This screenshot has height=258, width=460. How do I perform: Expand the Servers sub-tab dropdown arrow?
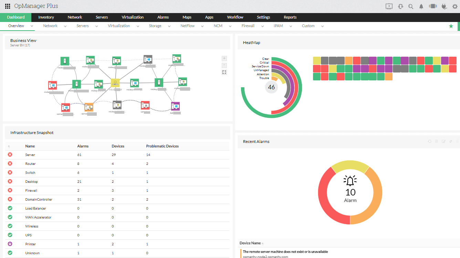tap(96, 26)
